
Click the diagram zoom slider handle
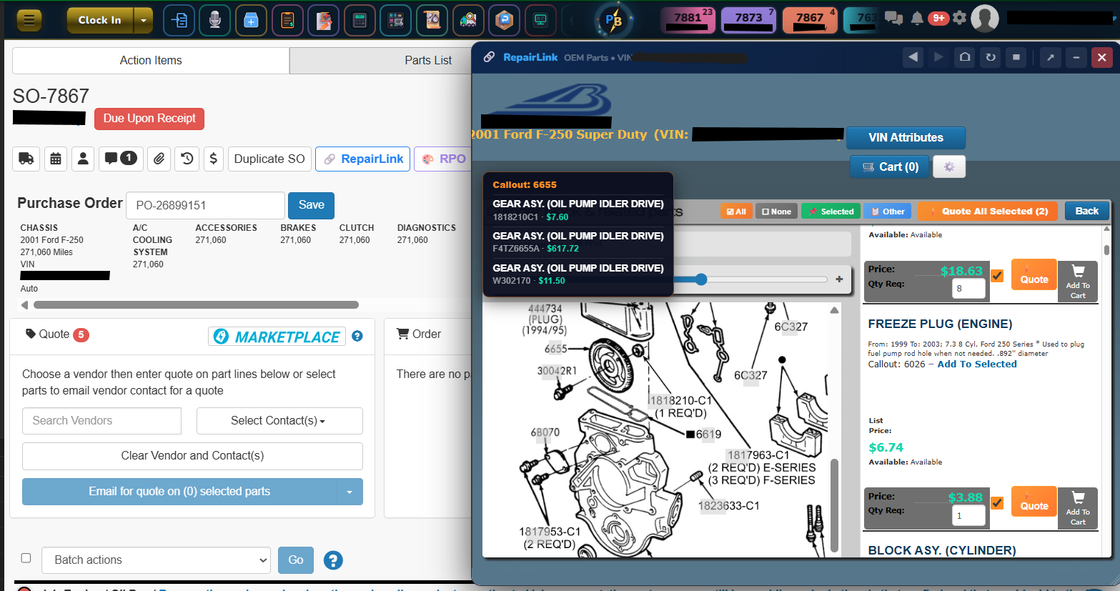(x=701, y=279)
